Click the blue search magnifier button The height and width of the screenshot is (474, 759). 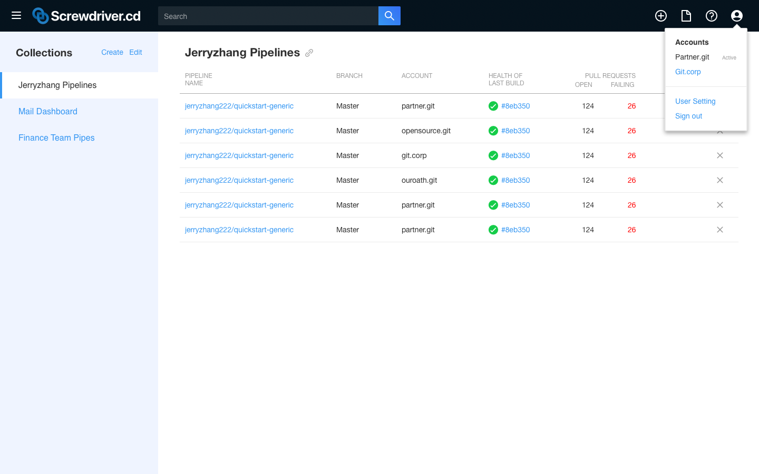tap(390, 16)
